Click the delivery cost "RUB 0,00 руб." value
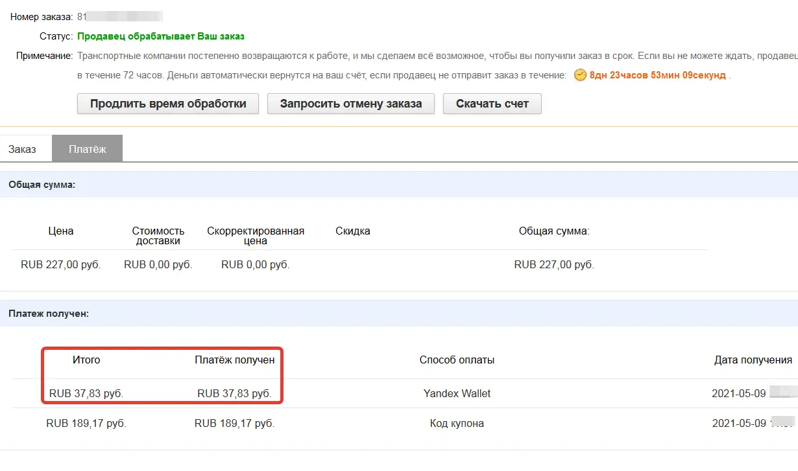 pos(158,264)
